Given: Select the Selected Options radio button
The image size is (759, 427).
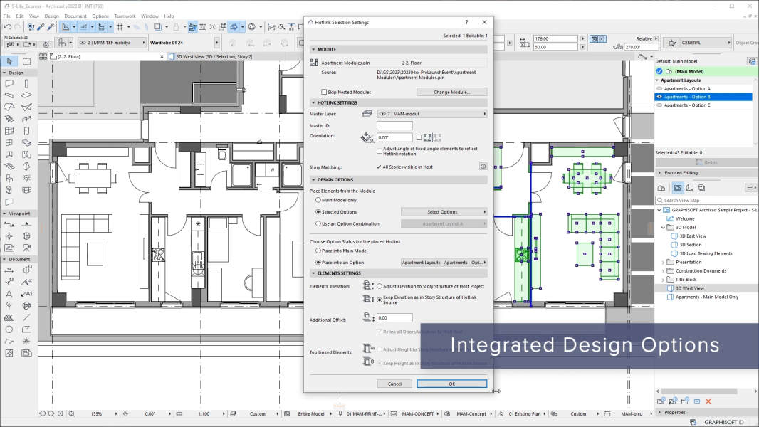Looking at the screenshot, I should pyautogui.click(x=318, y=212).
